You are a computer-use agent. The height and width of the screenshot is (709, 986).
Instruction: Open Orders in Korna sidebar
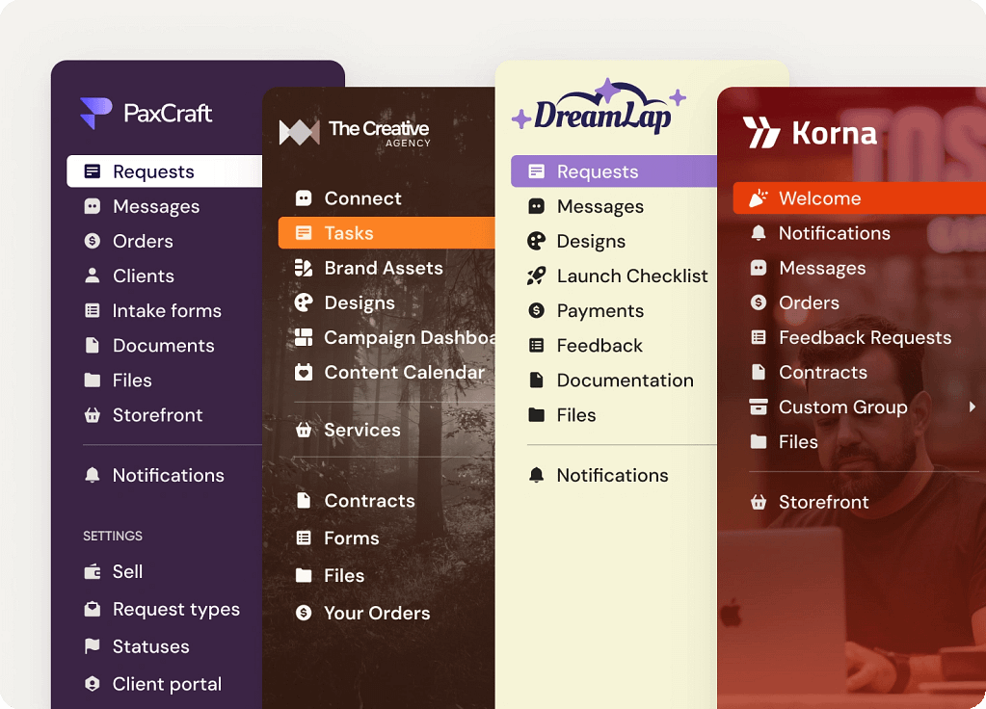click(809, 302)
